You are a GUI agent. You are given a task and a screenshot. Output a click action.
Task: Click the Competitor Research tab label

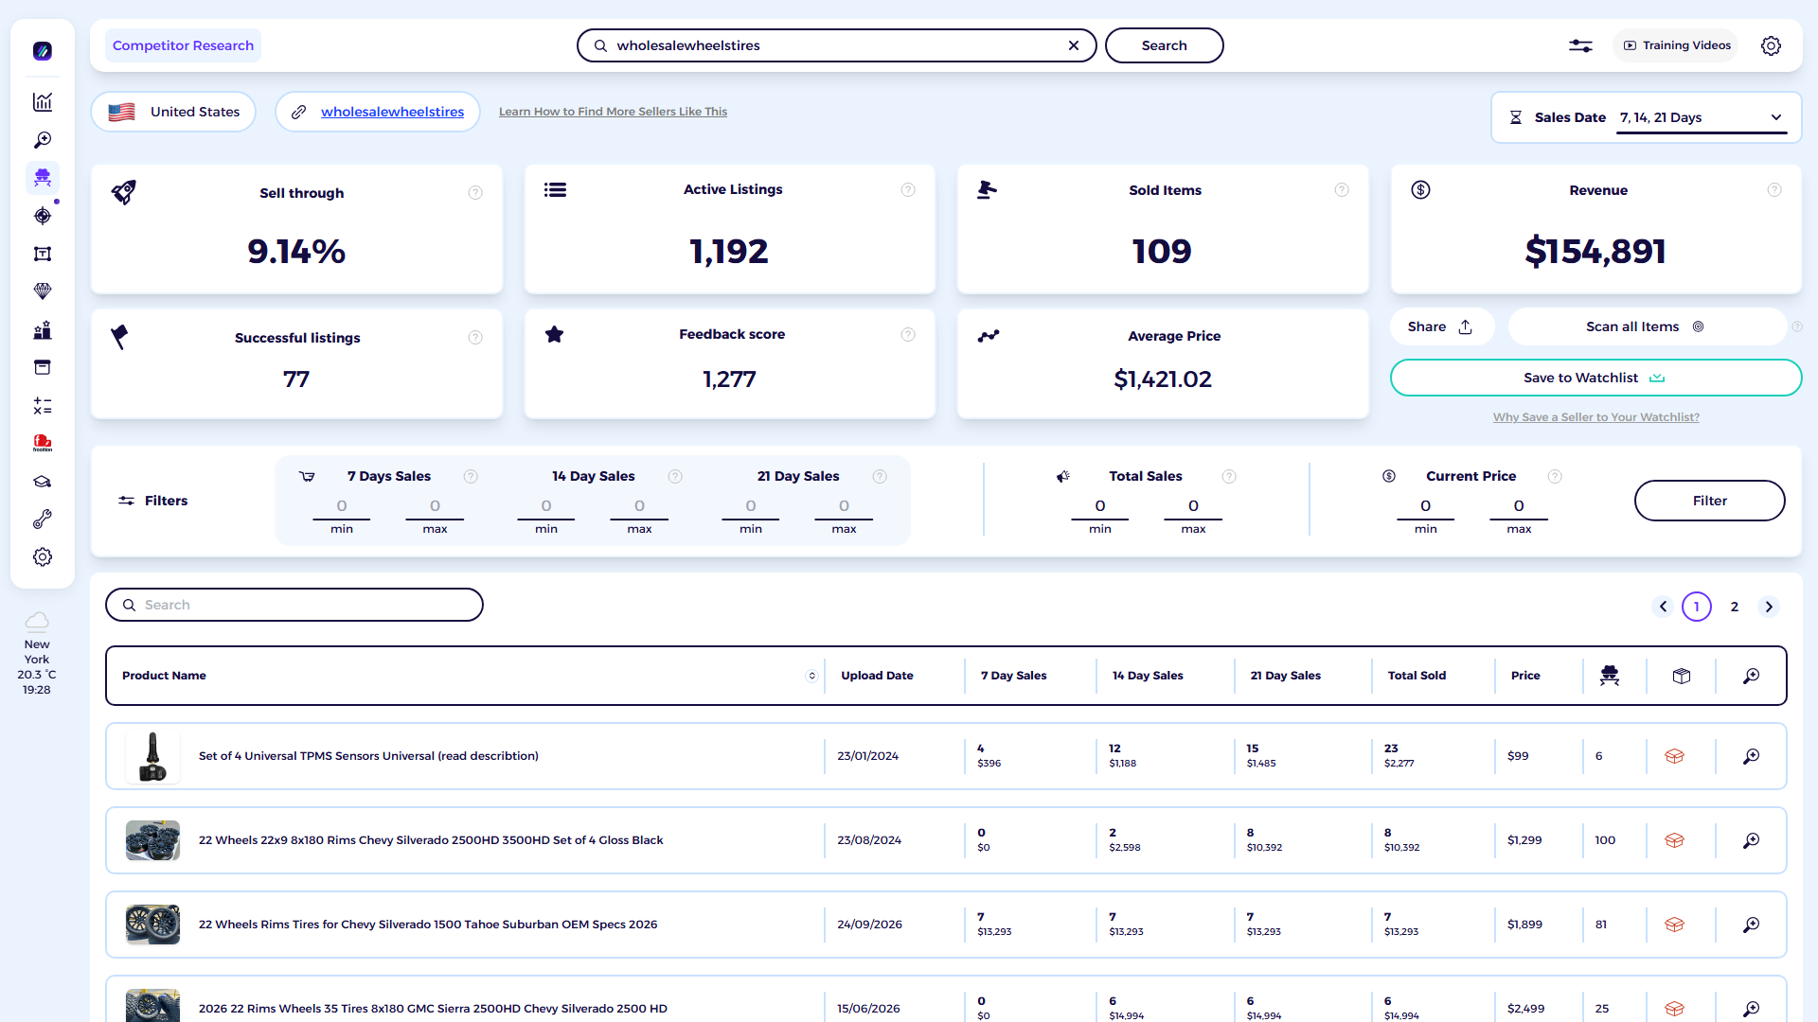(x=183, y=45)
